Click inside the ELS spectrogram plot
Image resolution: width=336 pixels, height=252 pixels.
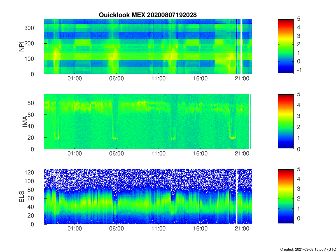click(148, 197)
